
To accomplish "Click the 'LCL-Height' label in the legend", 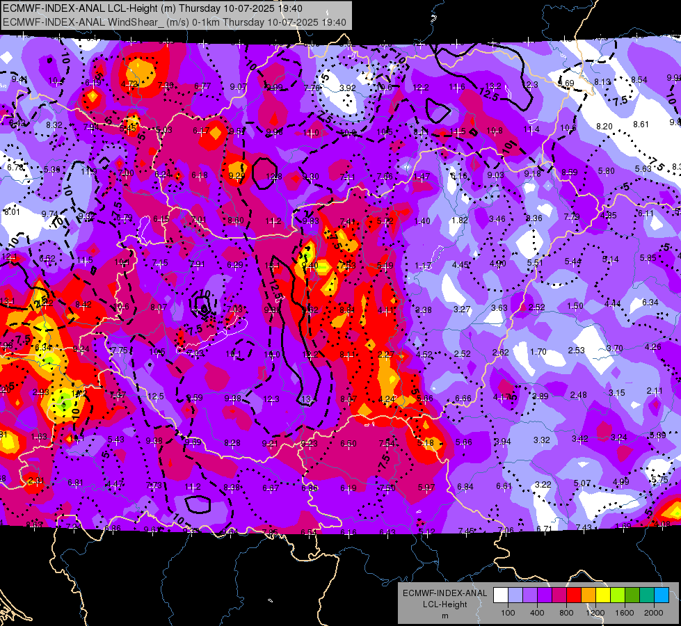I will [444, 604].
